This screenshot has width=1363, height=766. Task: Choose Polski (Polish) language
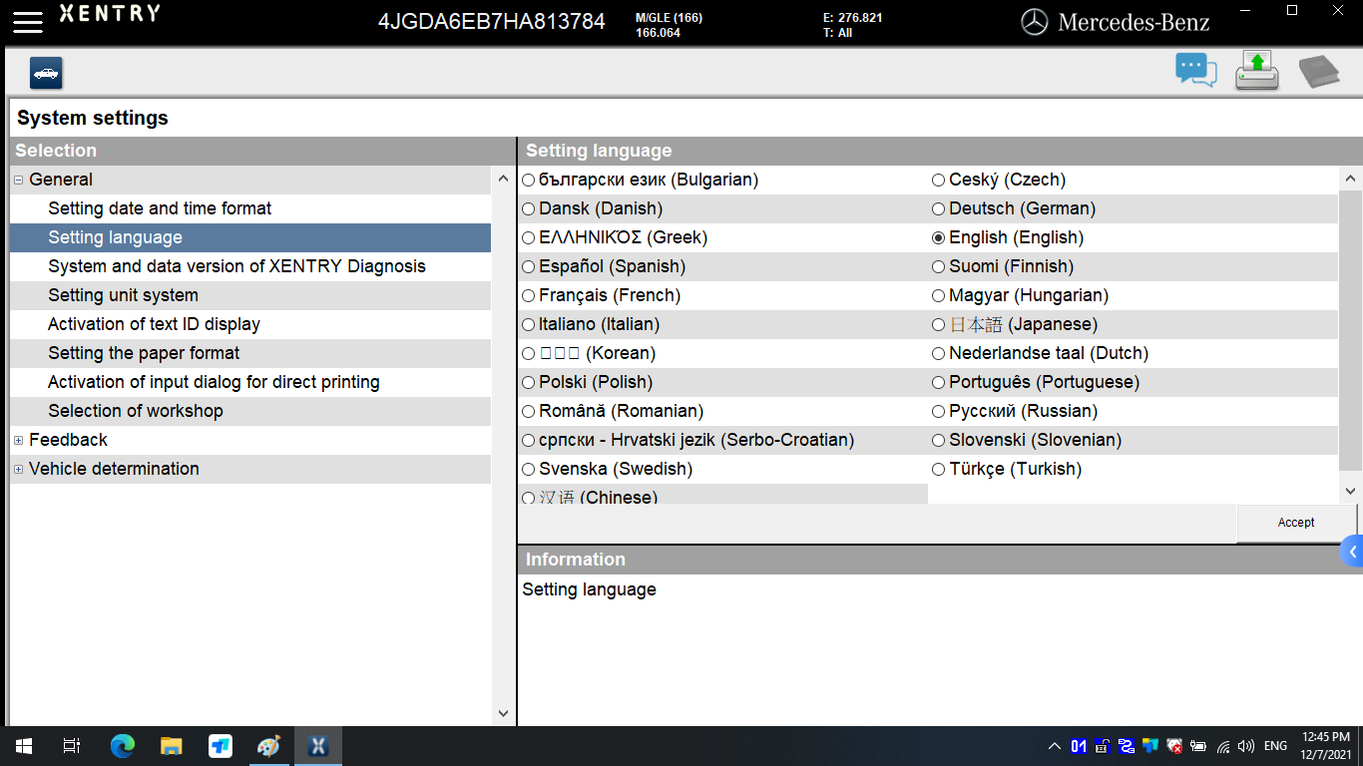click(x=529, y=383)
